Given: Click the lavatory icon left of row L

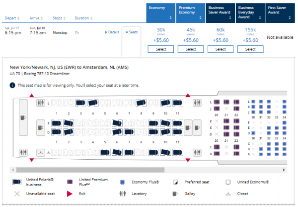Looking at the screenshot, I should click(x=41, y=104).
